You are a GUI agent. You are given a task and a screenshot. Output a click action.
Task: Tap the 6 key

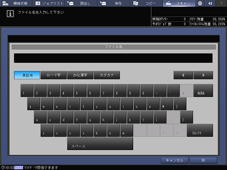pos(94,90)
